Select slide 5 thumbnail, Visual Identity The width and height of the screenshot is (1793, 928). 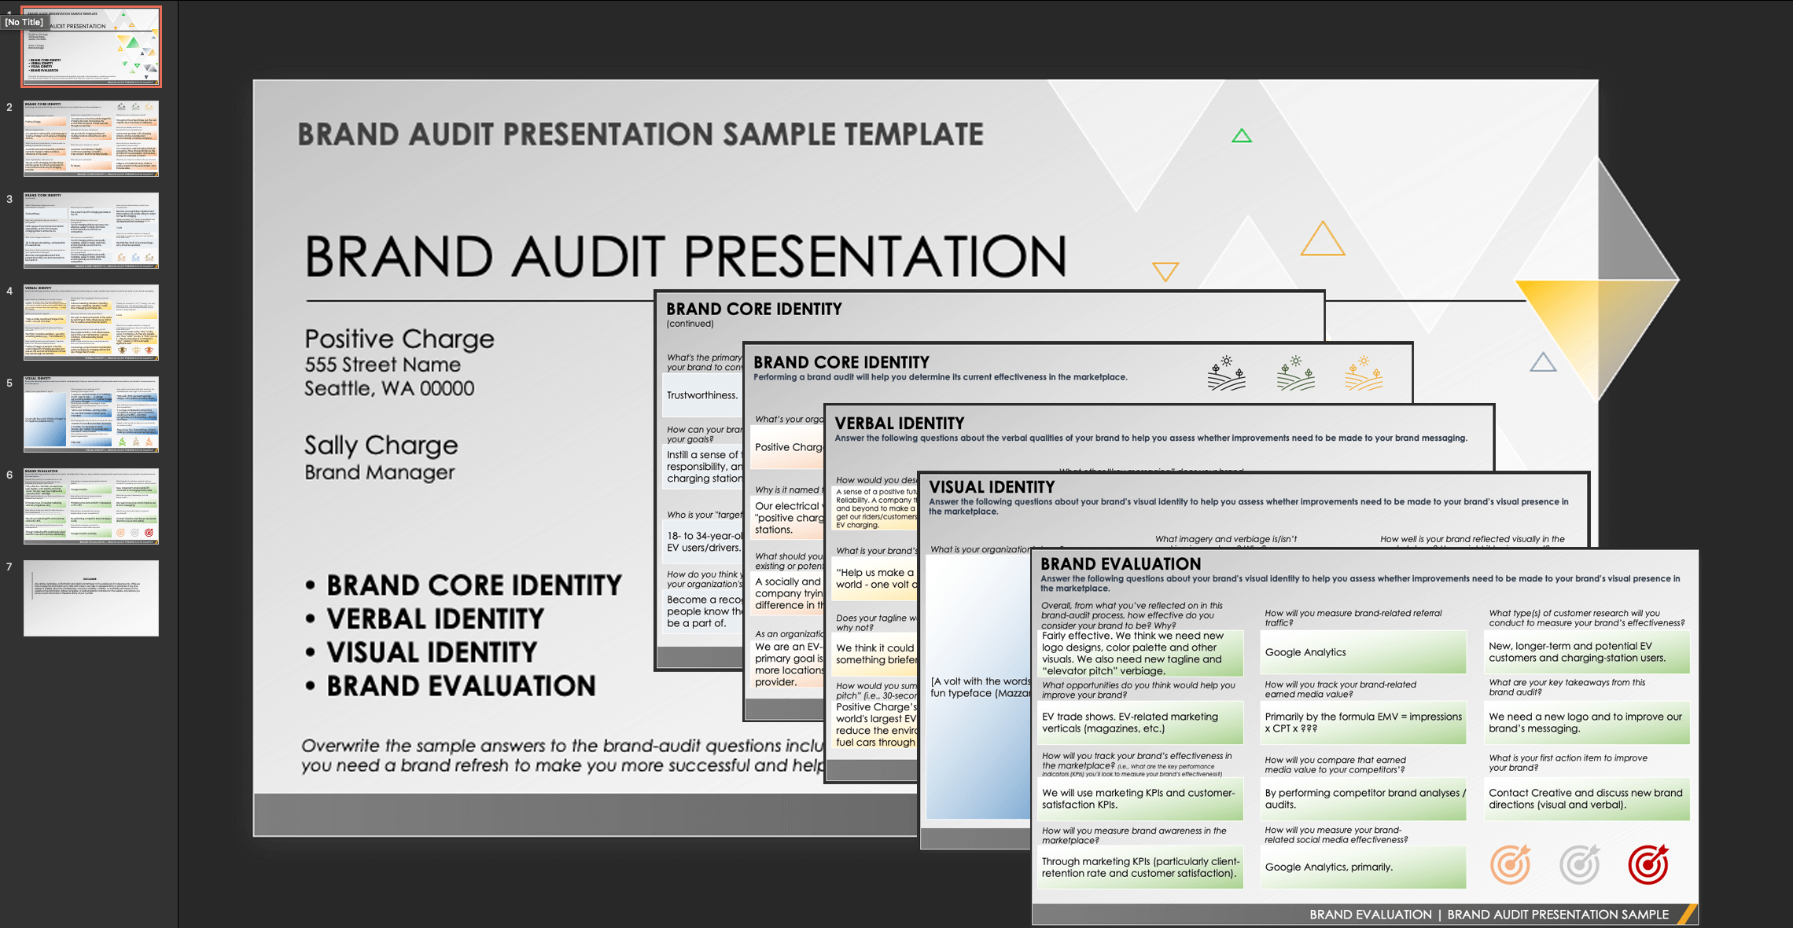(91, 414)
